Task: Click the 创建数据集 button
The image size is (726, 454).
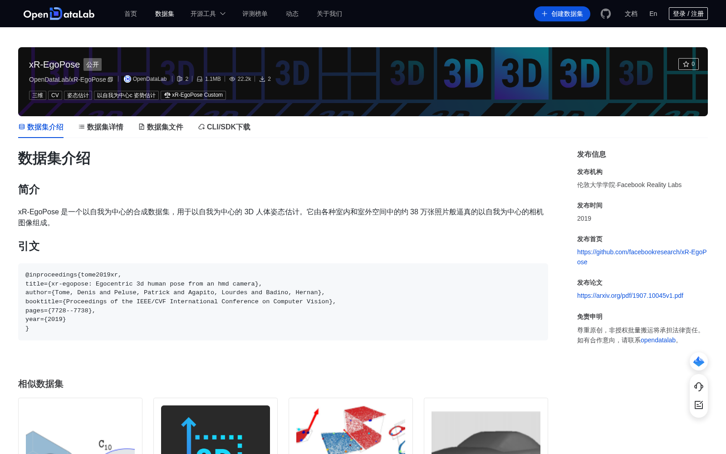Action: 562,14
